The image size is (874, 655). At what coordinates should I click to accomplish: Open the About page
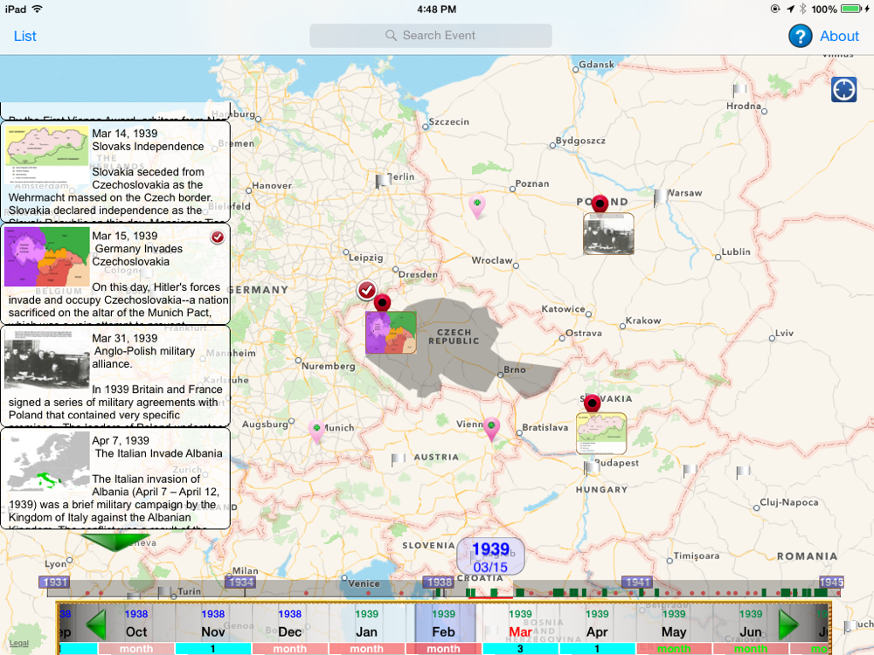839,36
